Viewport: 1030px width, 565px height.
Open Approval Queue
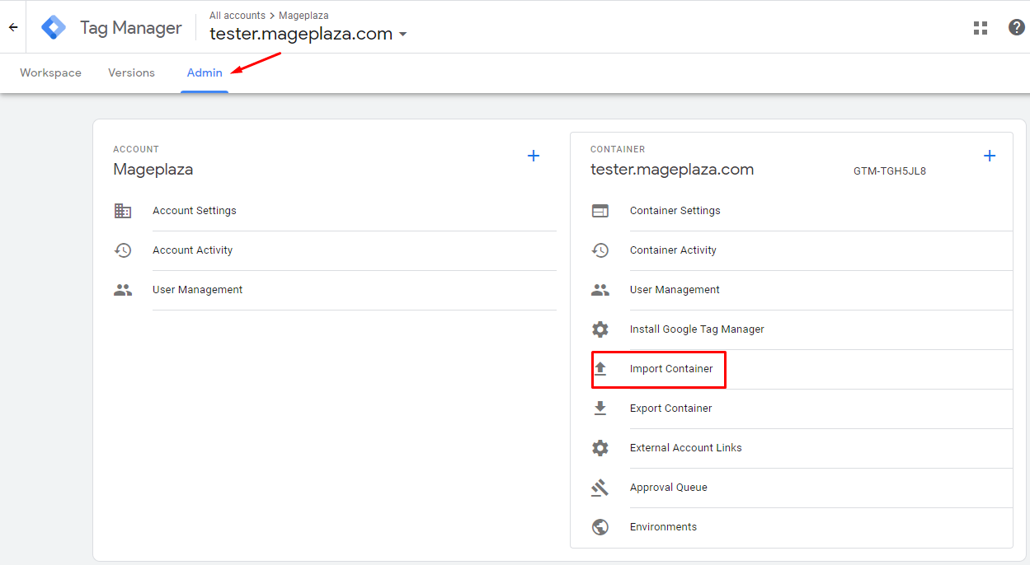pos(669,488)
